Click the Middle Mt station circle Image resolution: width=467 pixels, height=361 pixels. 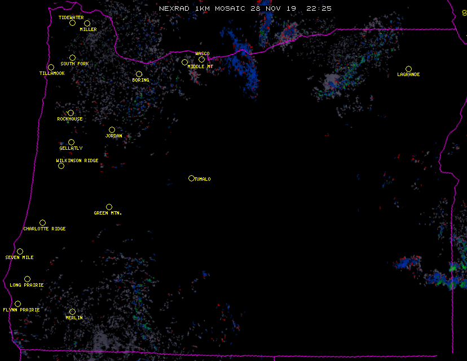184,62
